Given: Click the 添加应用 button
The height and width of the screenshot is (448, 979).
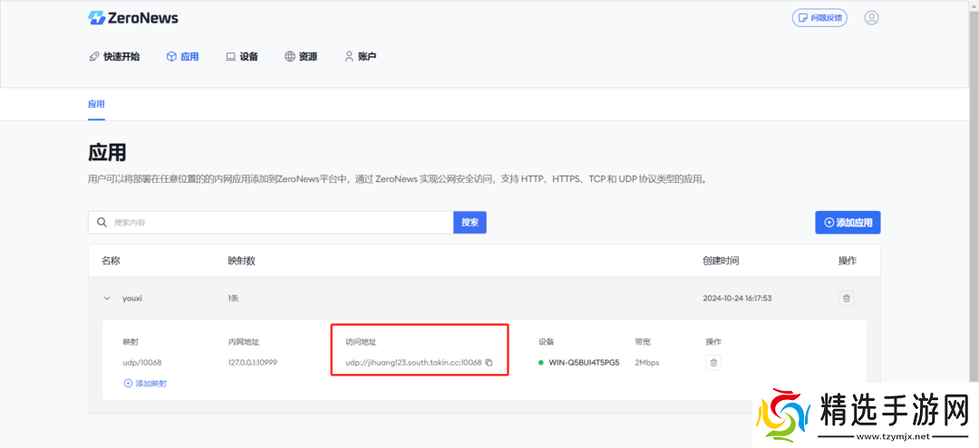Looking at the screenshot, I should 848,223.
